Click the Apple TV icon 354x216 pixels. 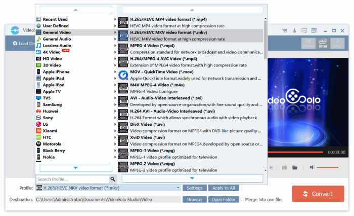pos(38,91)
